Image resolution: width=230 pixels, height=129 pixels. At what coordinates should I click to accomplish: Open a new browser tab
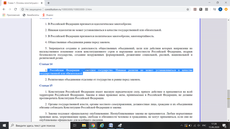pos(49,3)
